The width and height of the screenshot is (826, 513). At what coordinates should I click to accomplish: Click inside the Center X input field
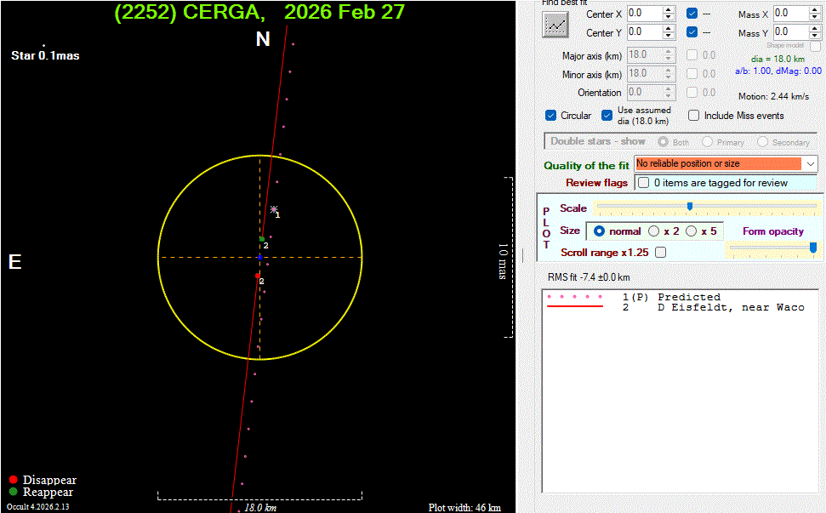(645, 14)
